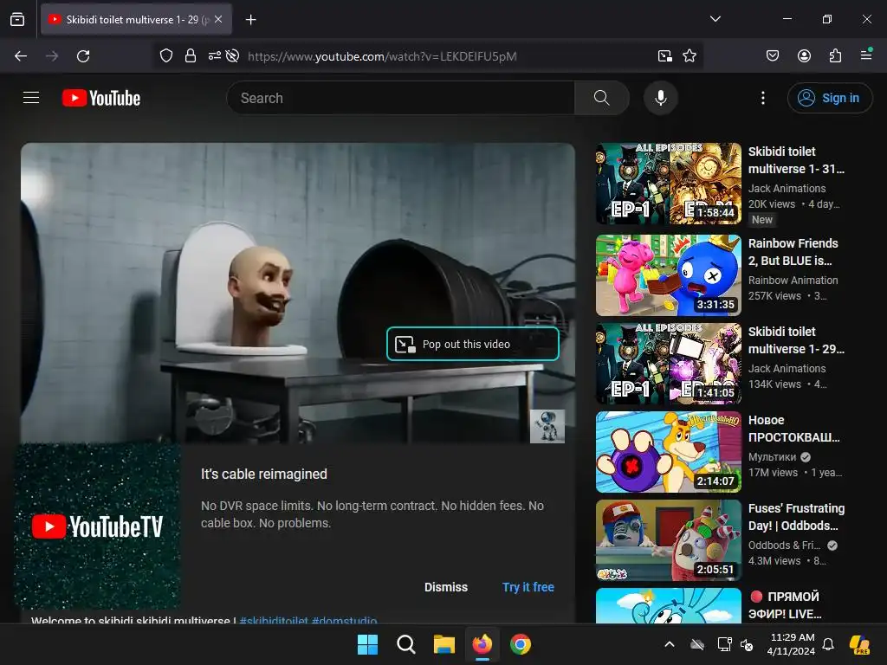This screenshot has height=665, width=887.
Task: Click Try it free link
Action: 528,587
